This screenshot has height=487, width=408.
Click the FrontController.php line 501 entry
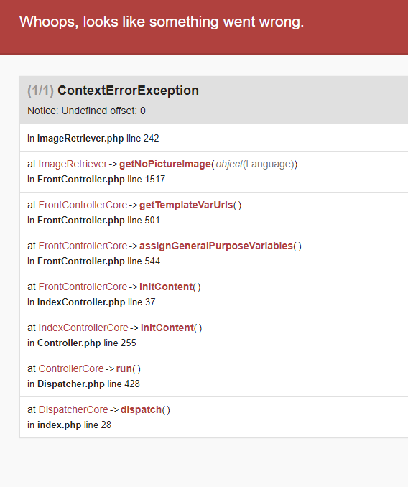[93, 221]
